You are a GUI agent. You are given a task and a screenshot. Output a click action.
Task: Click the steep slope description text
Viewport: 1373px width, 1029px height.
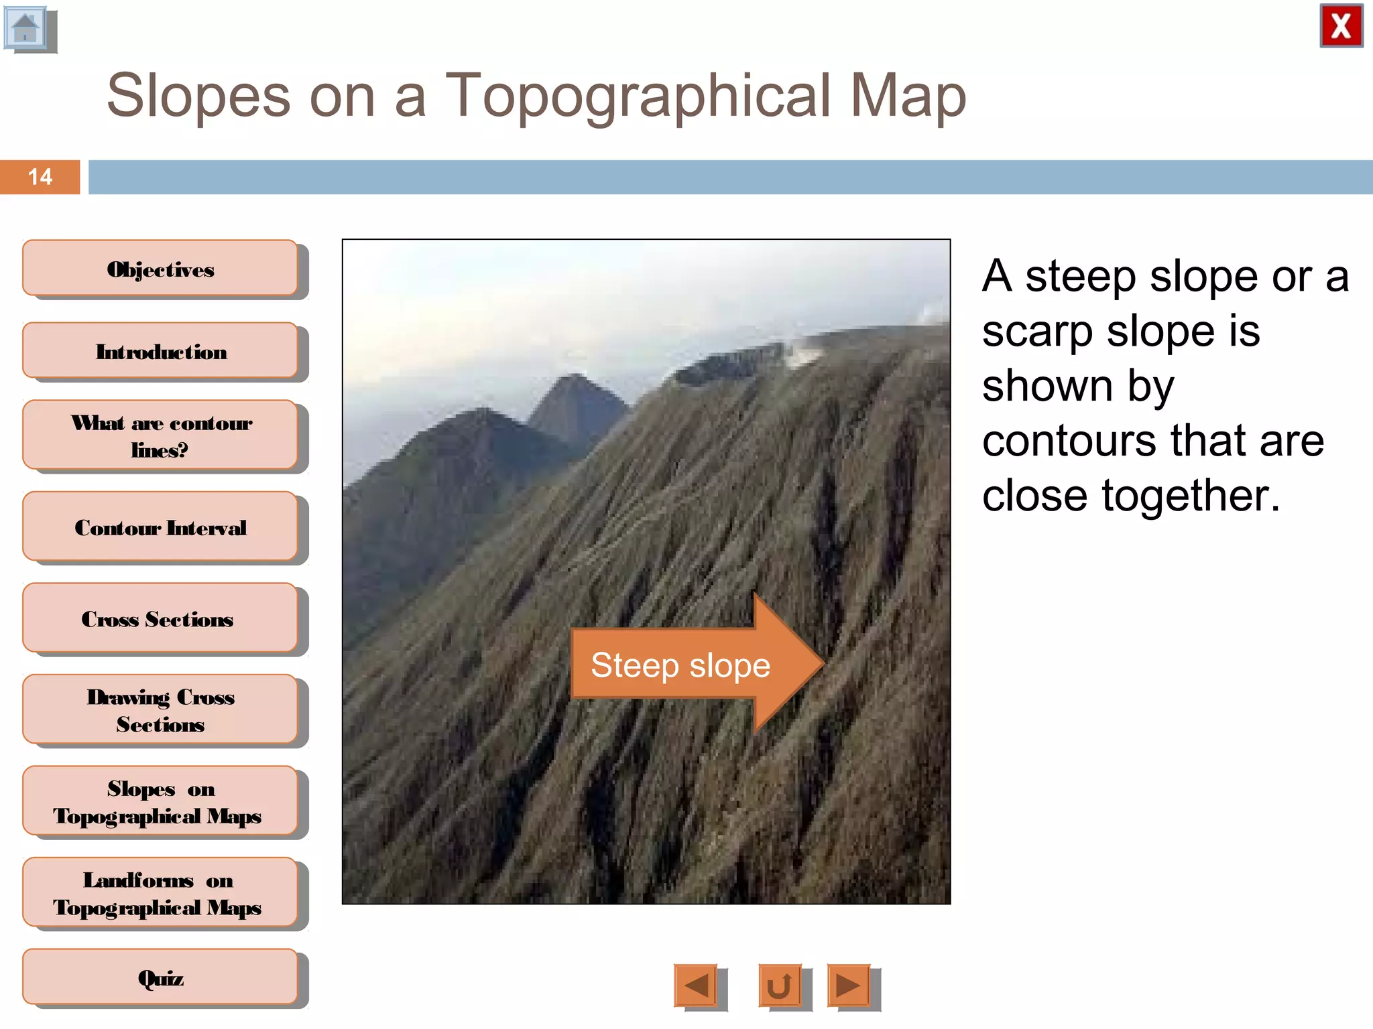point(1164,385)
